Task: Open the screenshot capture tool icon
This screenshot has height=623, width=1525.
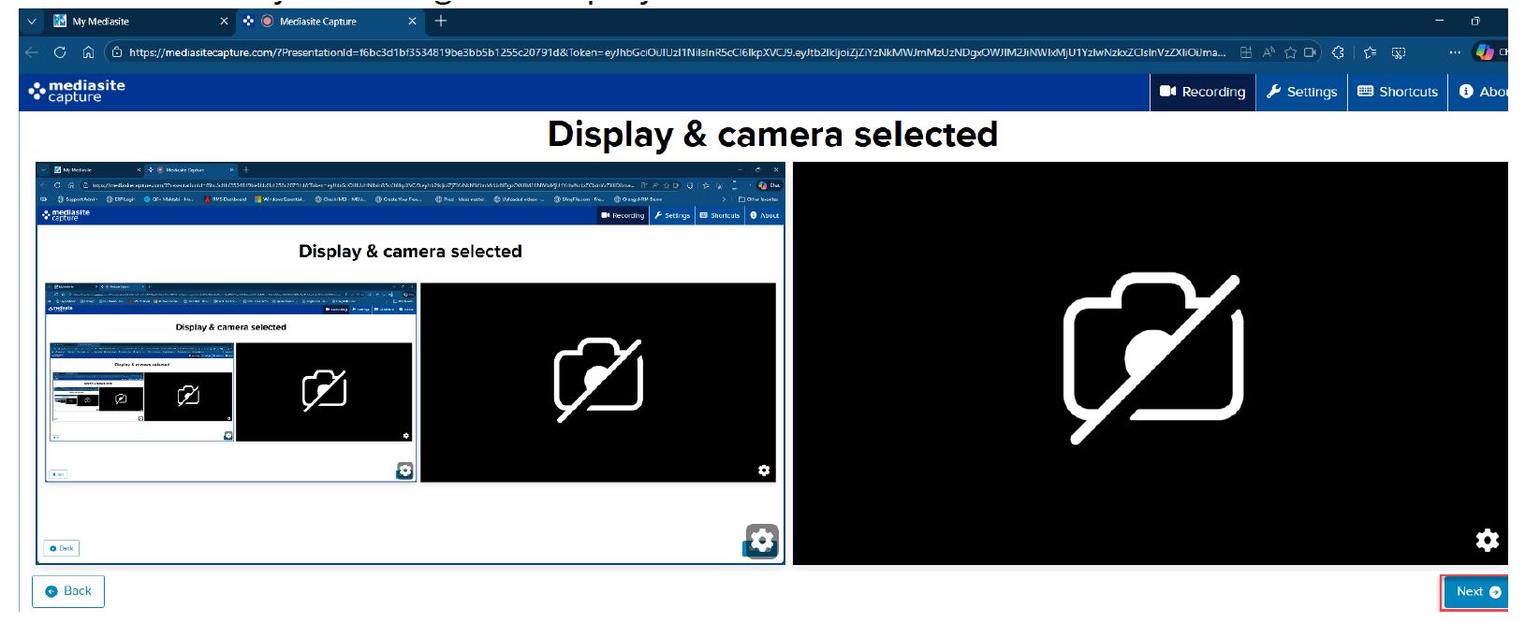Action: coord(1399,52)
